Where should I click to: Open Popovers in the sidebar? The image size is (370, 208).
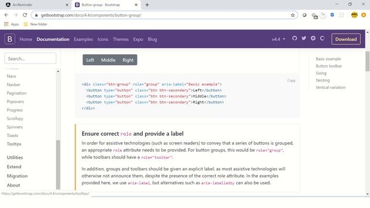[16, 102]
